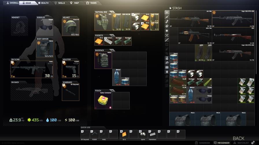This screenshot has width=259, height=145.
Task: Select GEN M3 30 magazine in rig
Action: click(126, 22)
